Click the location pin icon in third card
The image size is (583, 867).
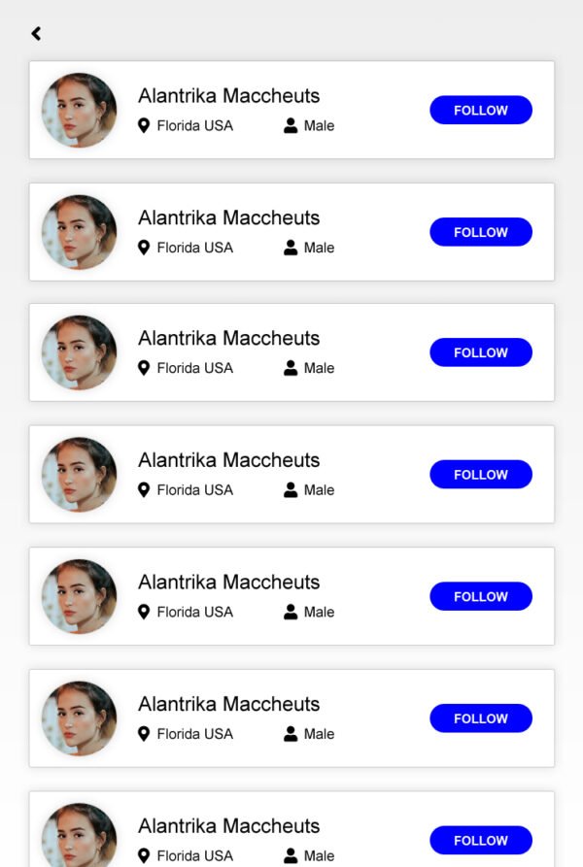pos(144,368)
